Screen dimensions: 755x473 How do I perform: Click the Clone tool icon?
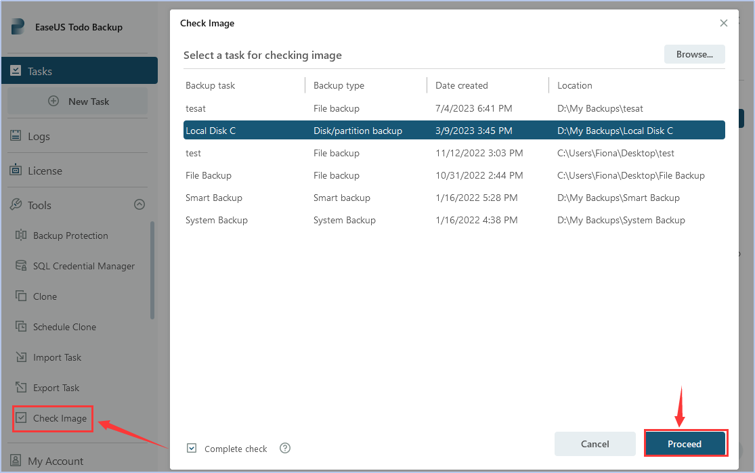coord(20,296)
